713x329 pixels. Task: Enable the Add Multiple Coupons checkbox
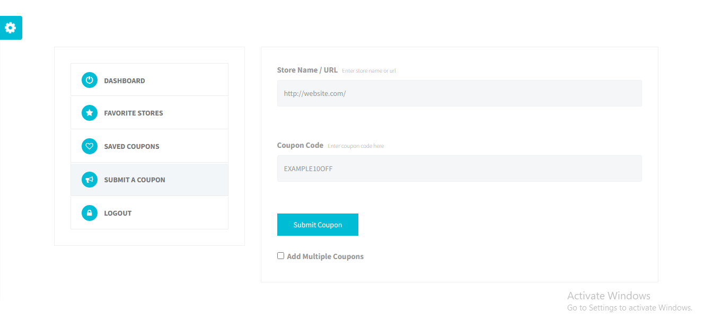[281, 256]
